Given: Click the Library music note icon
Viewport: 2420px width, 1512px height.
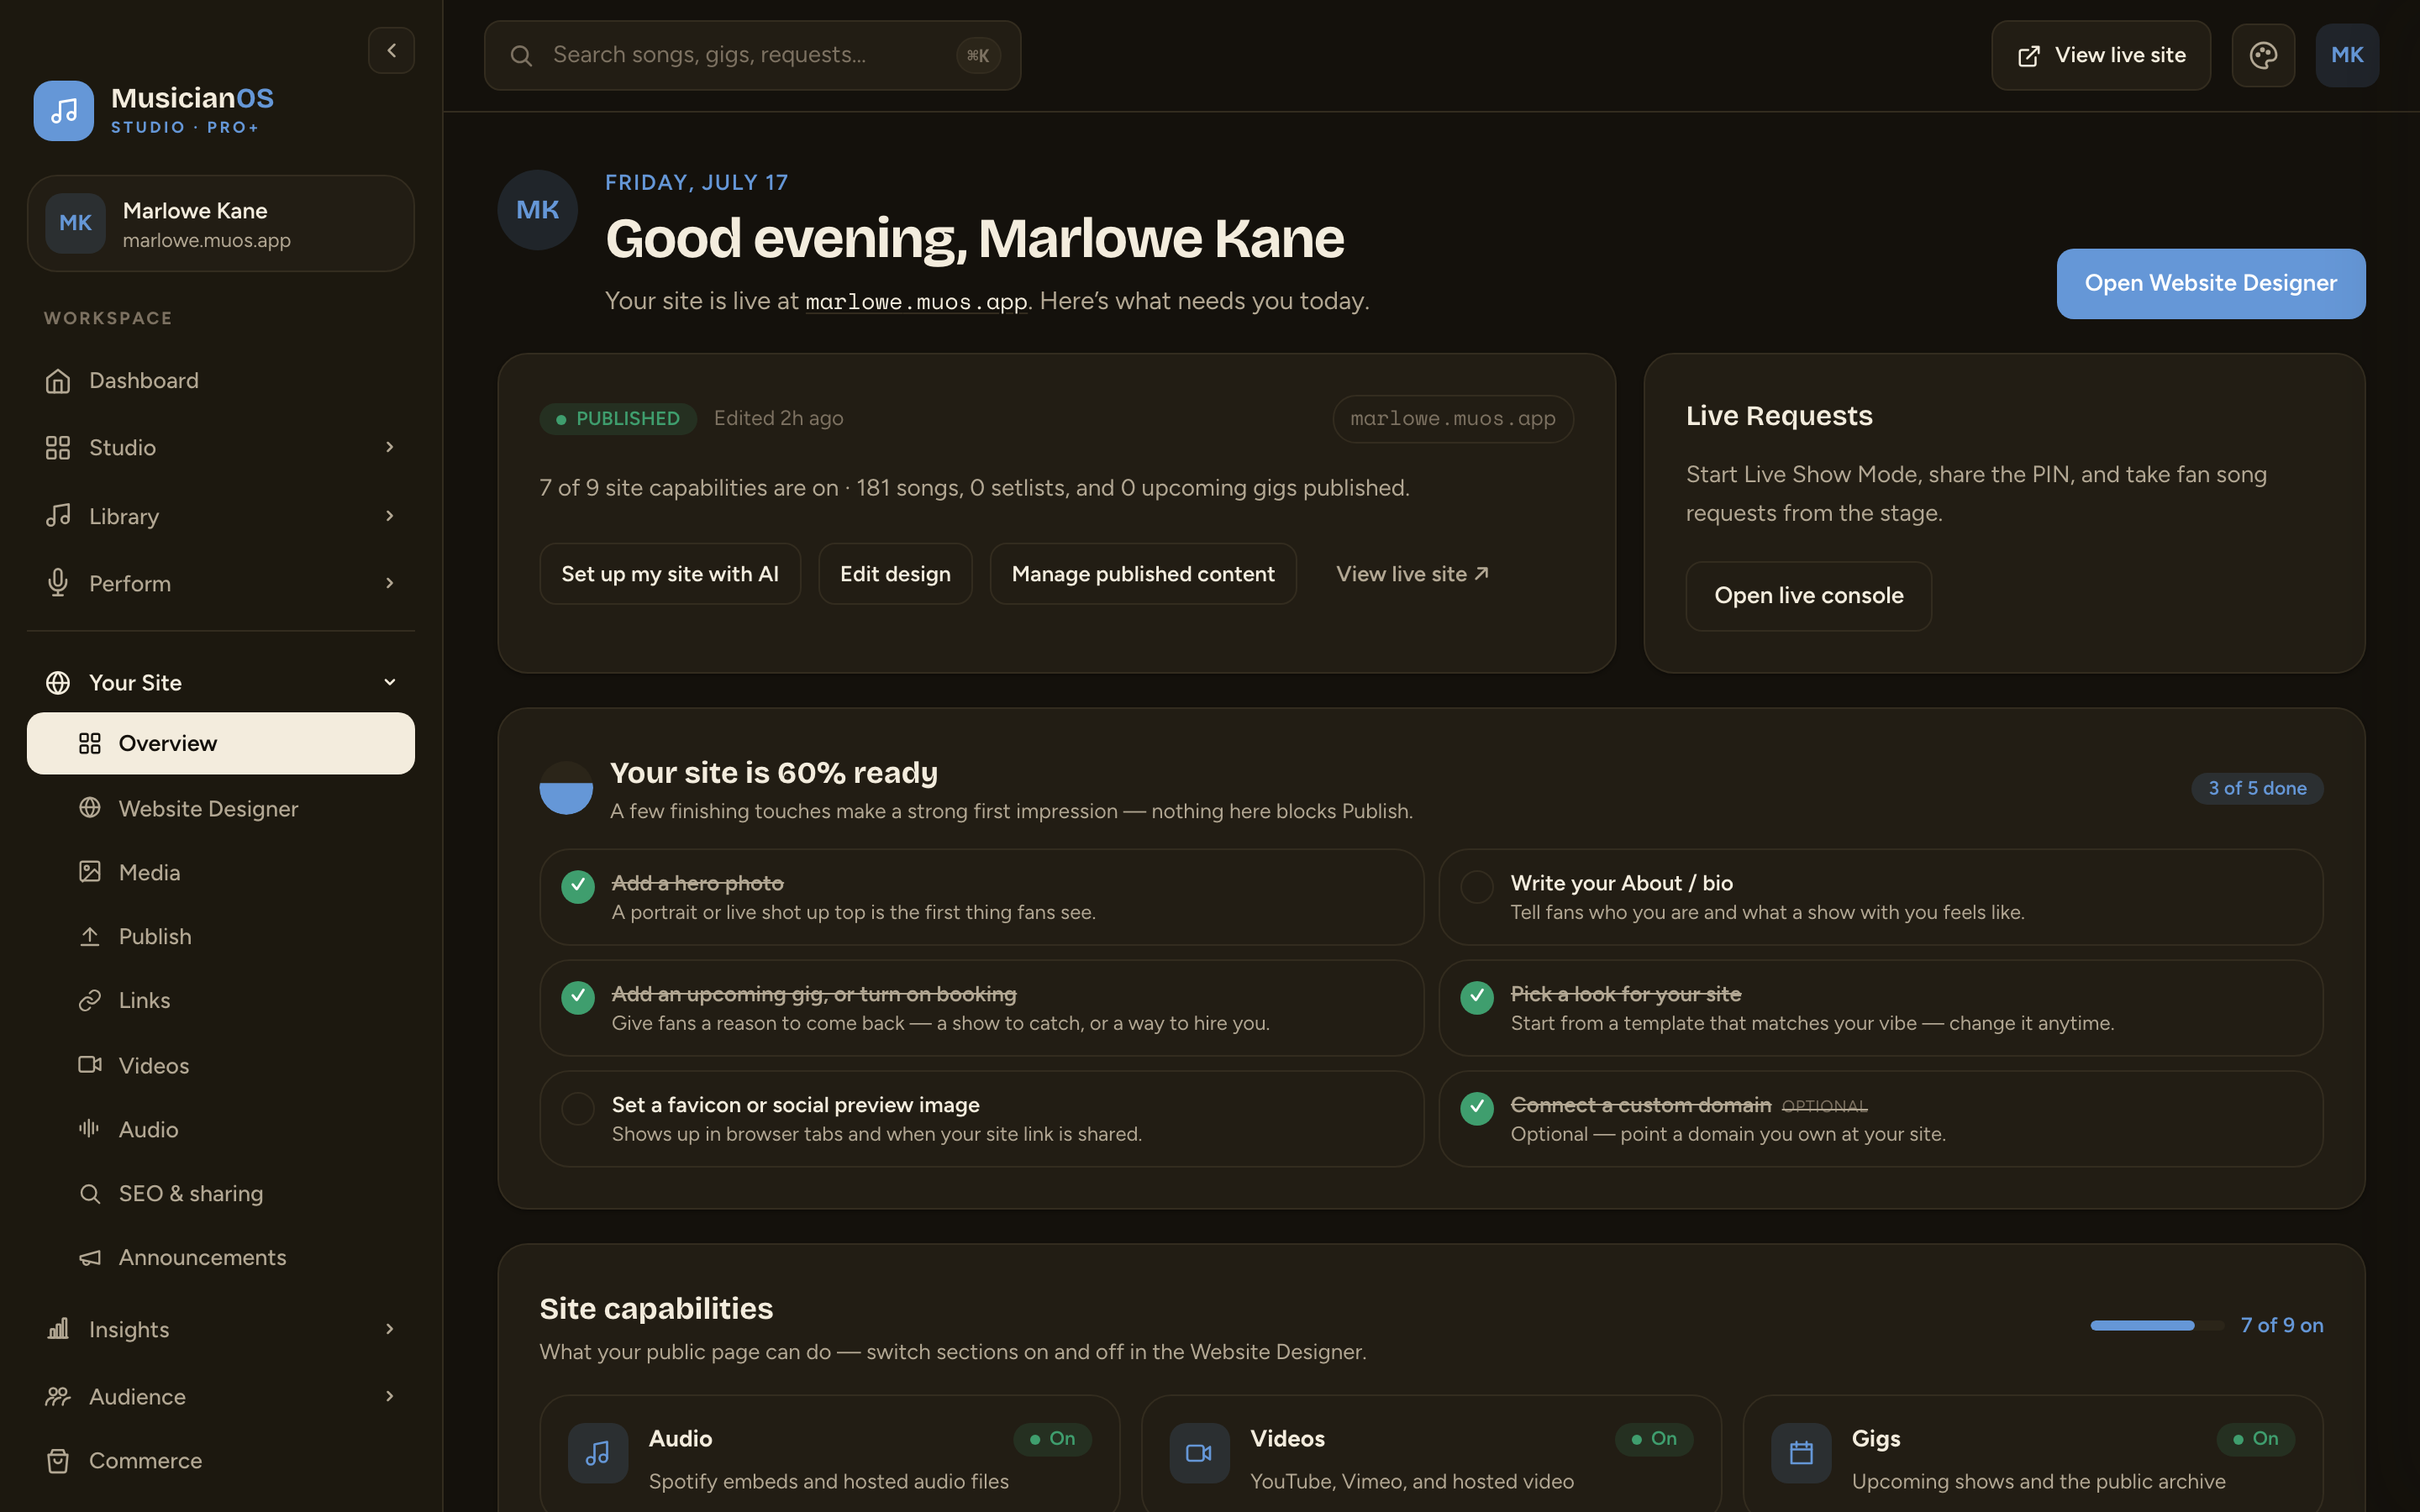Looking at the screenshot, I should coord(58,516).
